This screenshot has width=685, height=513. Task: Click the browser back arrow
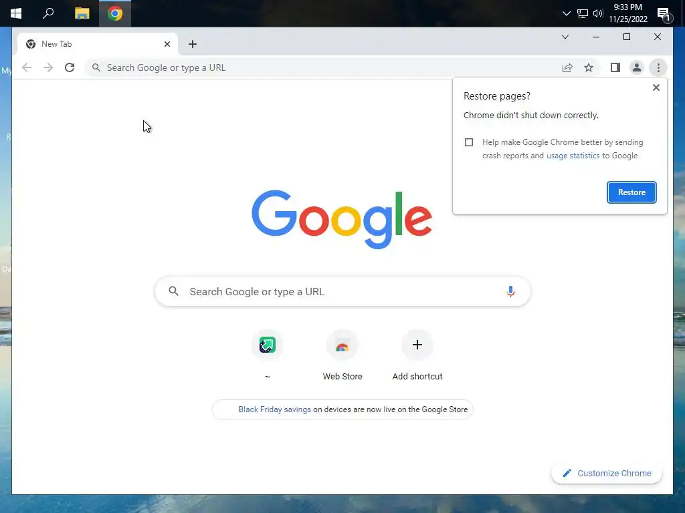point(27,67)
